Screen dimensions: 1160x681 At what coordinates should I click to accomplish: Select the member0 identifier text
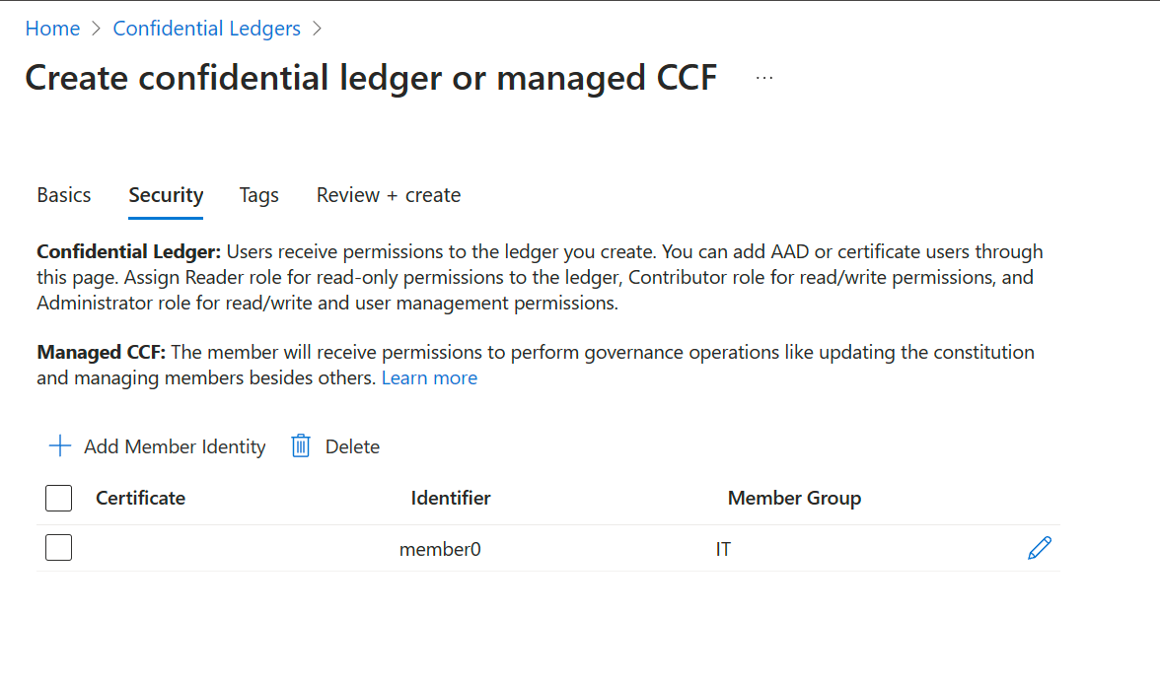click(x=440, y=548)
